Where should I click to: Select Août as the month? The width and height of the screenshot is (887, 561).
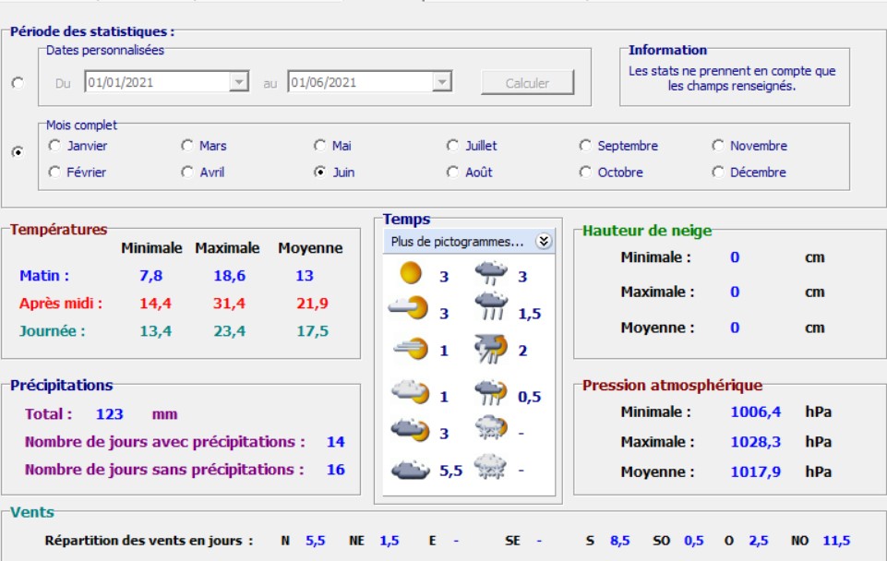(x=452, y=172)
